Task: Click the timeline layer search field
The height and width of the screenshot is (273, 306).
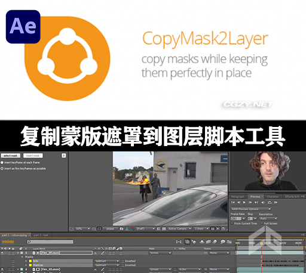Action: tap(50, 242)
